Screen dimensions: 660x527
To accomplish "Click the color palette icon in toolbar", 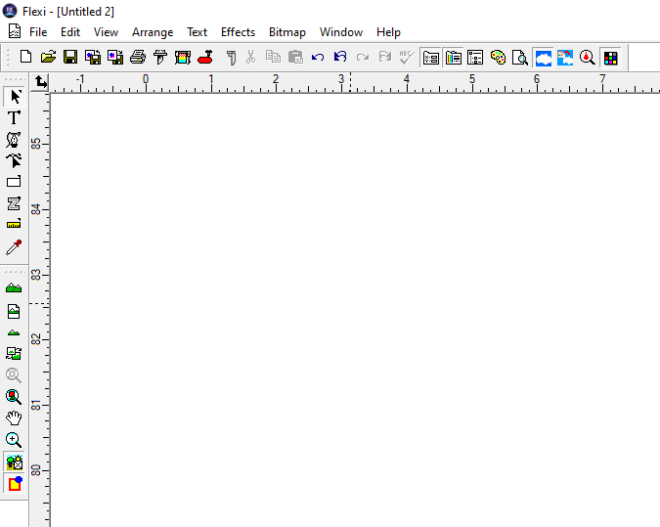I will coord(498,58).
